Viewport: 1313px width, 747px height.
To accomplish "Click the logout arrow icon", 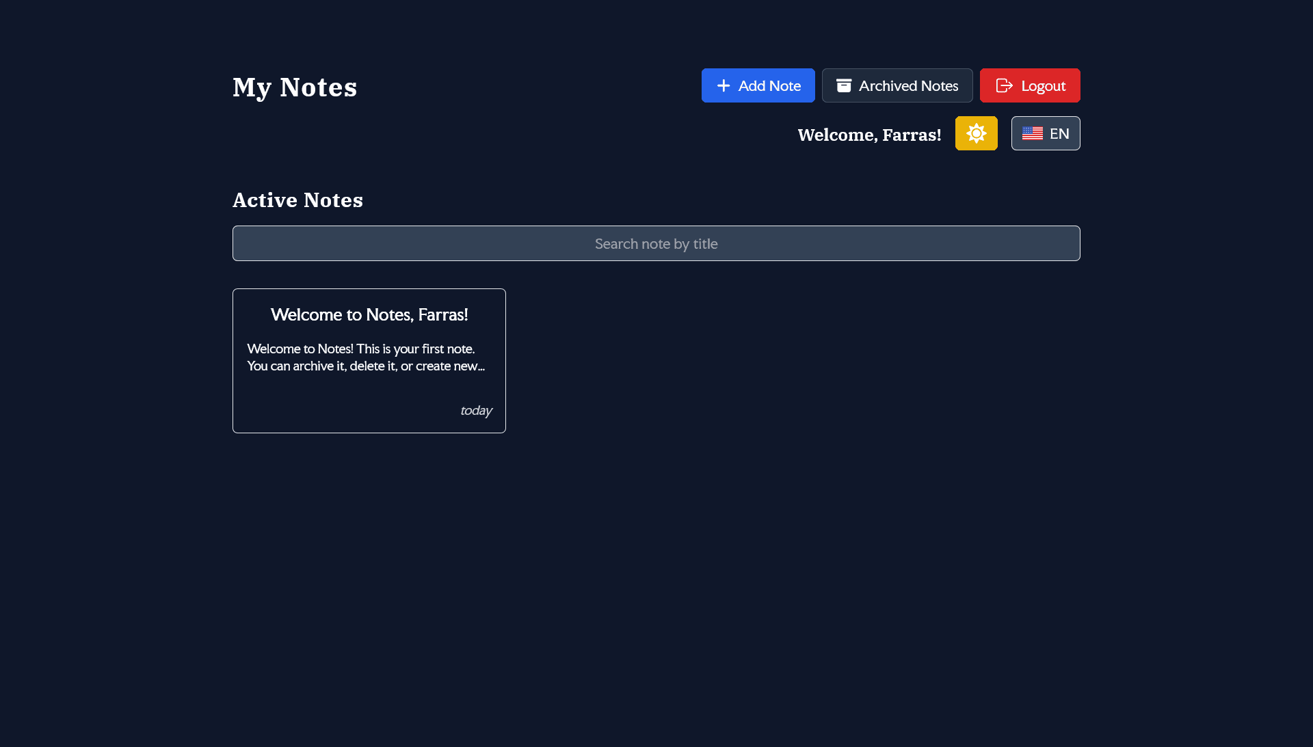I will pos(1004,85).
